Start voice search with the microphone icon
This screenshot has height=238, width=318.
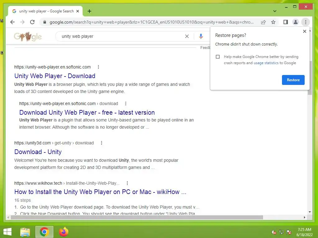[x=201, y=36]
